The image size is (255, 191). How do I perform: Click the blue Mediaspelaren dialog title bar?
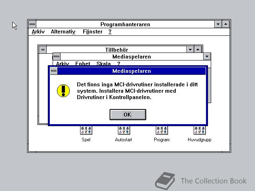[x=131, y=71]
